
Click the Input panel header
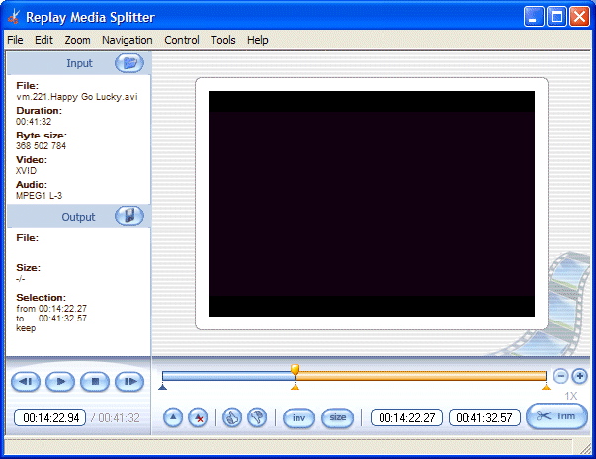tap(79, 63)
